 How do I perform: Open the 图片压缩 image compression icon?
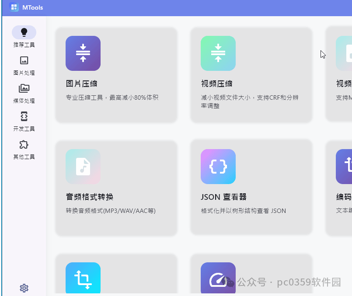coord(83,53)
